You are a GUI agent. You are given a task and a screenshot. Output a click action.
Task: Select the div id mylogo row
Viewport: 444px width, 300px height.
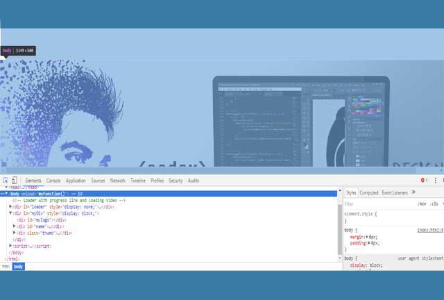tap(42, 219)
